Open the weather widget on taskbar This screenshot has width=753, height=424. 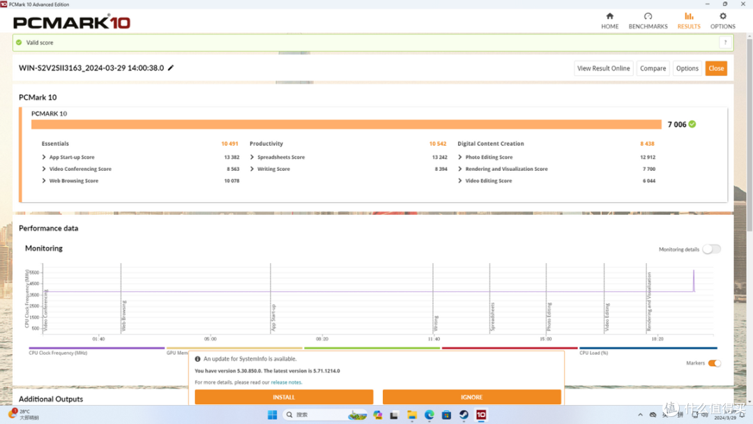[24, 414]
